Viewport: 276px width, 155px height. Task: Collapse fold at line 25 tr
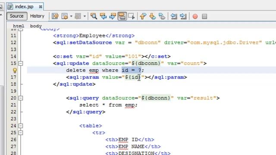pyautogui.click(x=21, y=133)
